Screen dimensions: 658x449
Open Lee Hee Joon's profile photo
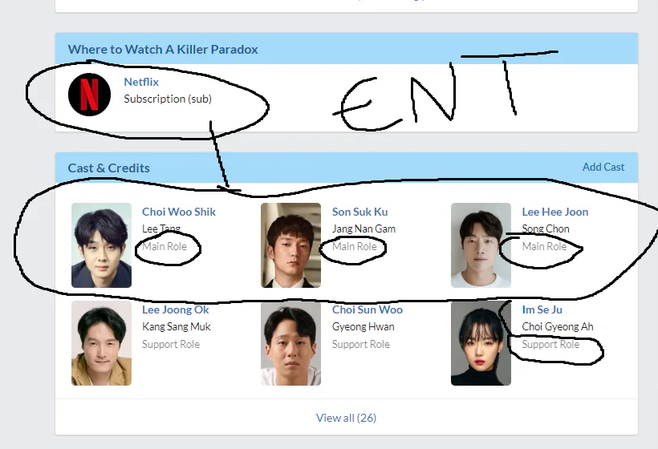point(481,245)
